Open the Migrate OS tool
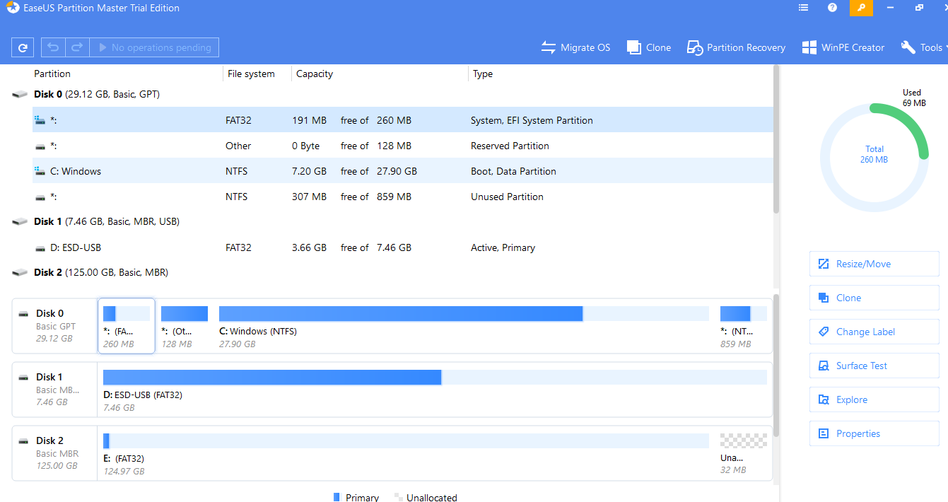The height and width of the screenshot is (502, 948). [x=575, y=47]
